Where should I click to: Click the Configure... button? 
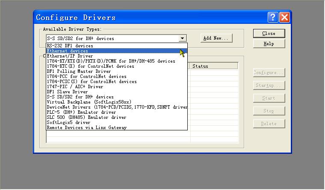tap(269, 73)
